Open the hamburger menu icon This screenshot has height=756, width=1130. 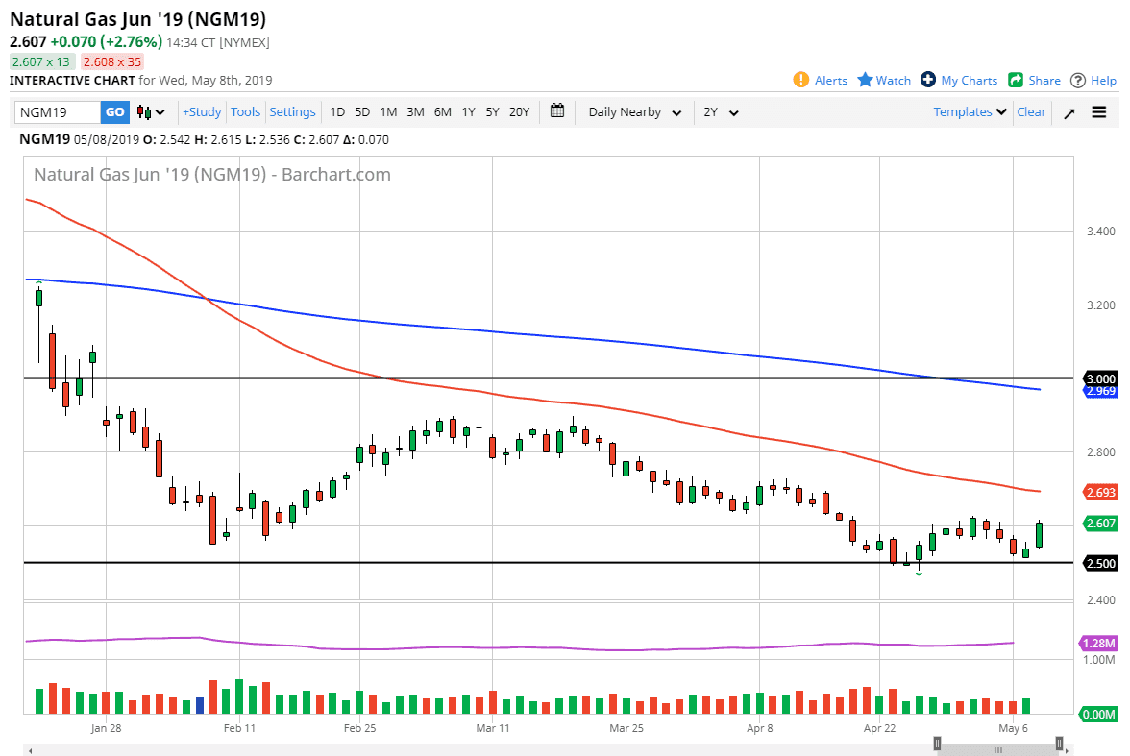[1099, 112]
